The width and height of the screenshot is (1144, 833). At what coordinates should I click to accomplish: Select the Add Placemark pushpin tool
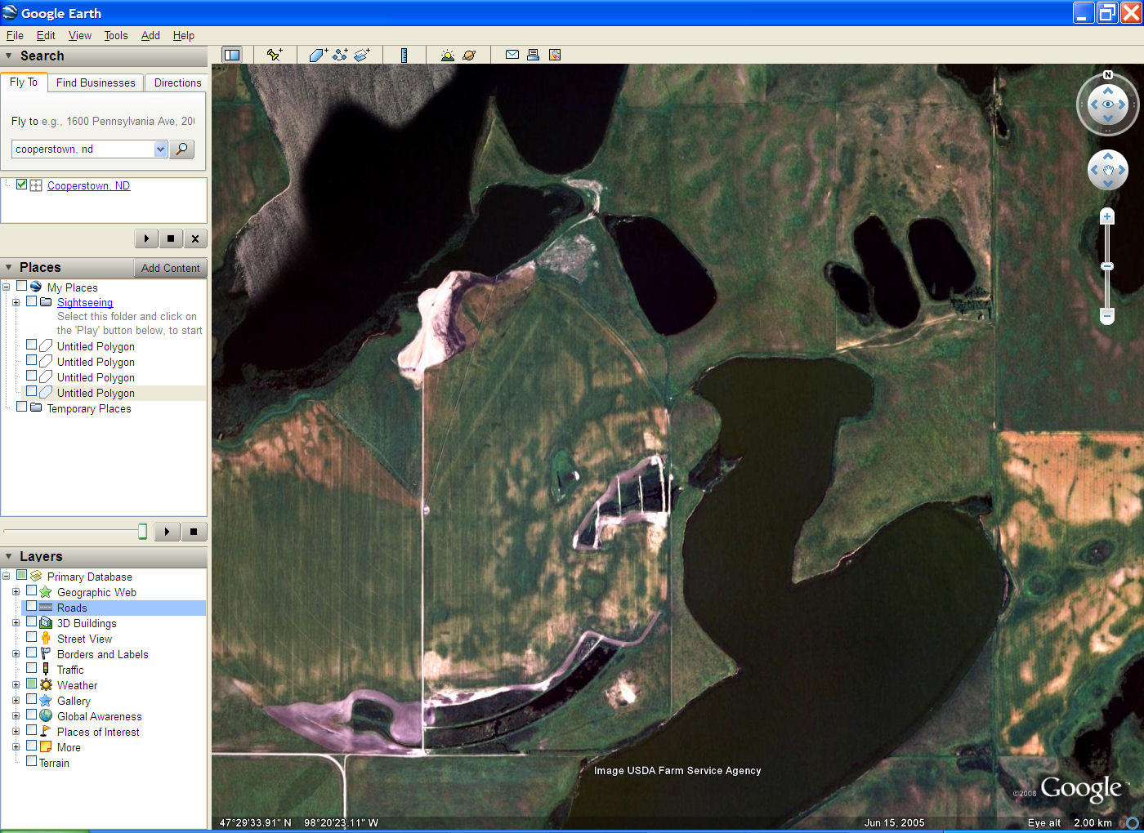click(275, 55)
